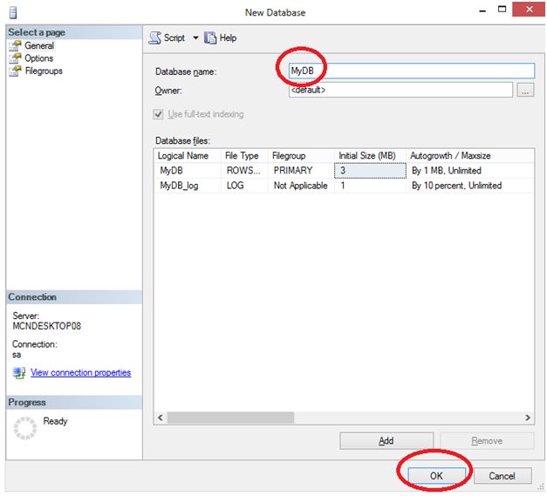Minimize the New Database window
Image resolution: width=547 pixels, height=496 pixels.
482,10
